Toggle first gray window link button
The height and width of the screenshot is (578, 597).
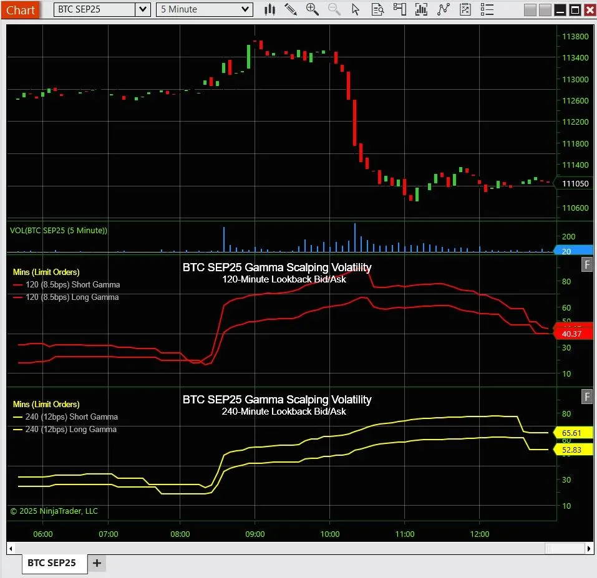coord(530,10)
